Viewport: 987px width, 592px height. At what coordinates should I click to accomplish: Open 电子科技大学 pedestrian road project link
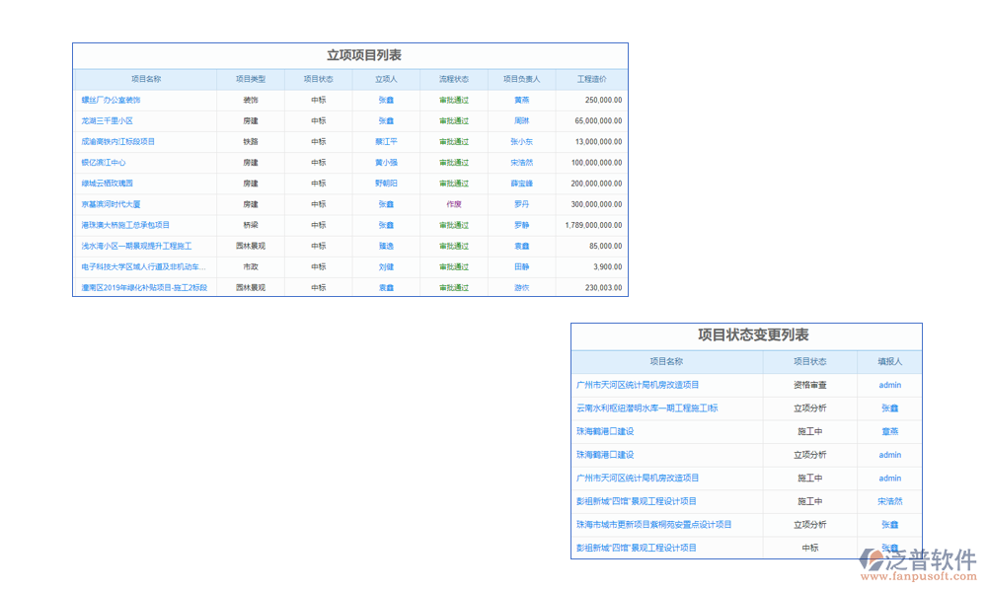pyautogui.click(x=143, y=266)
